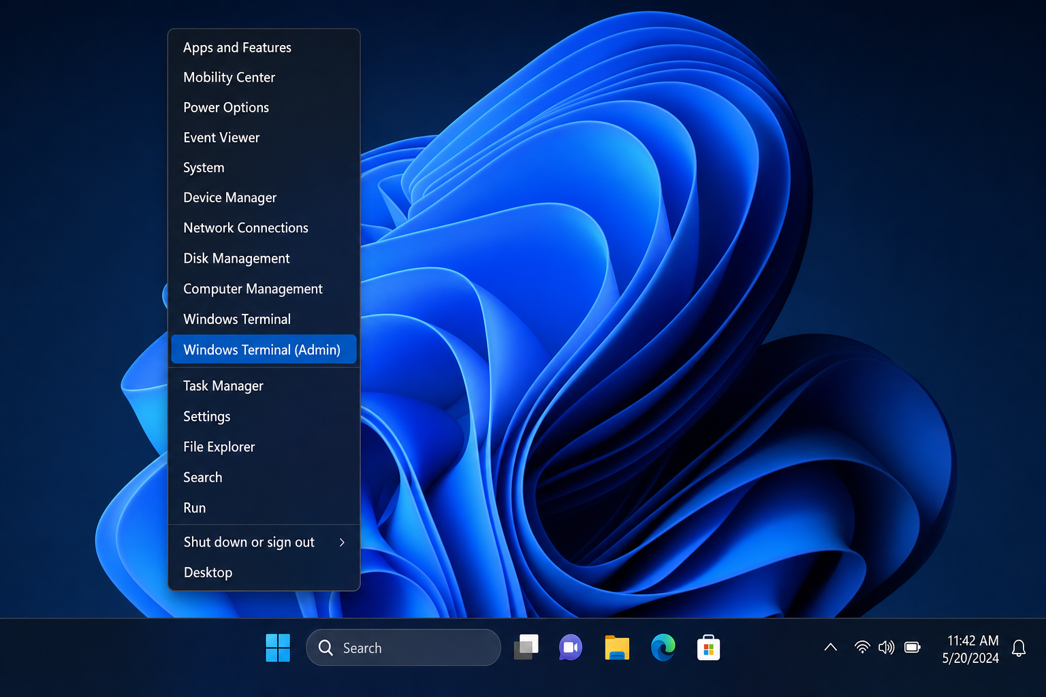
Task: Launch Microsoft Edge from the taskbar
Action: 663,647
